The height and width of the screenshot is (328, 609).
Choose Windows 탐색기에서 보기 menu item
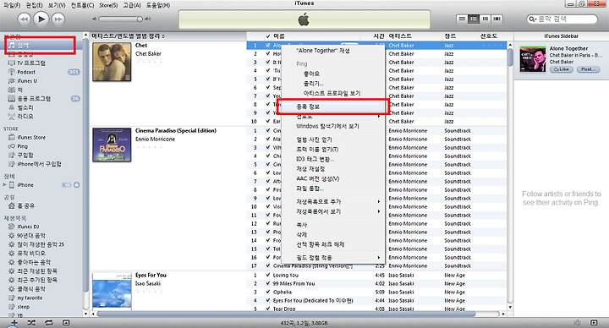tap(333, 126)
